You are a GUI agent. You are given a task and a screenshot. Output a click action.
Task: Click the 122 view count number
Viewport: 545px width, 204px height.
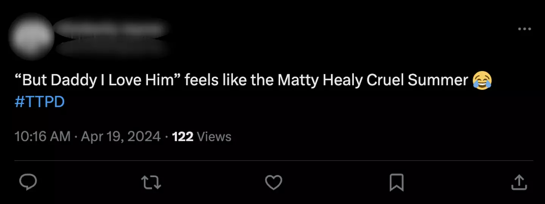click(x=183, y=136)
